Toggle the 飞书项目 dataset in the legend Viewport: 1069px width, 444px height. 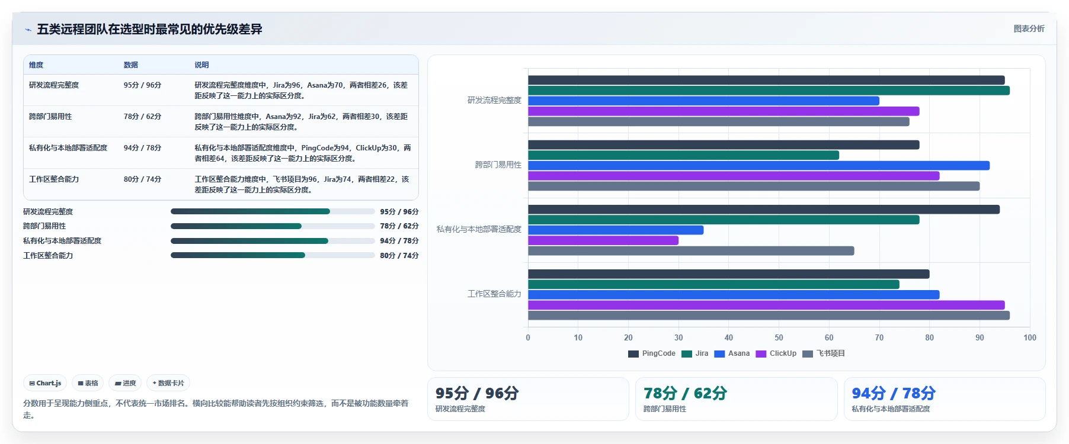coord(824,353)
